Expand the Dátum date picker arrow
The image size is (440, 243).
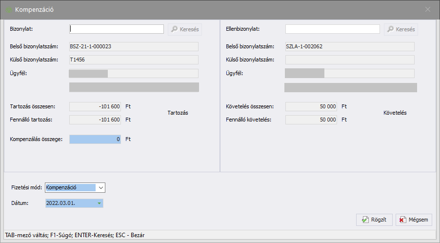pyautogui.click(x=99, y=203)
